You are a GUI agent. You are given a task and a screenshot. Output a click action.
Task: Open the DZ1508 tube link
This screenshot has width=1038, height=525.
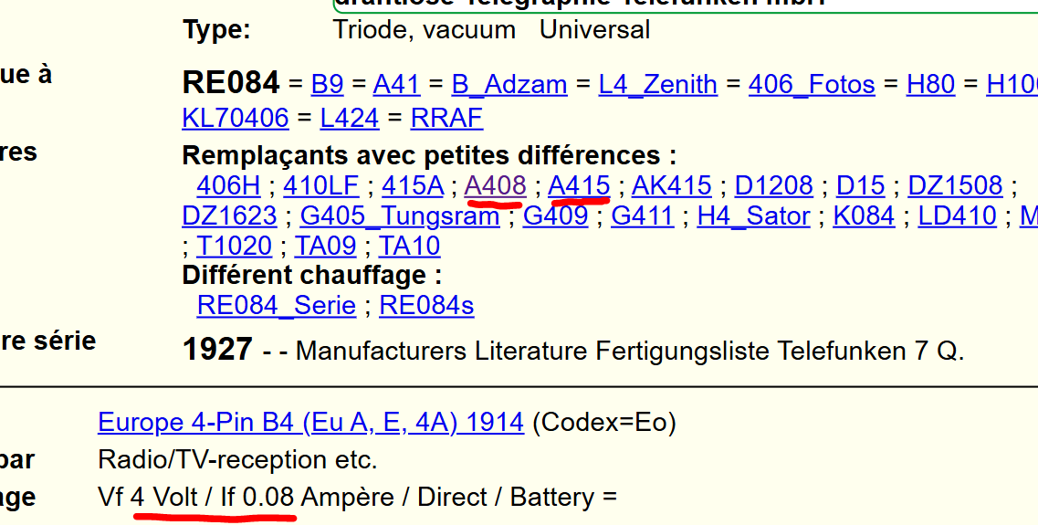point(955,185)
